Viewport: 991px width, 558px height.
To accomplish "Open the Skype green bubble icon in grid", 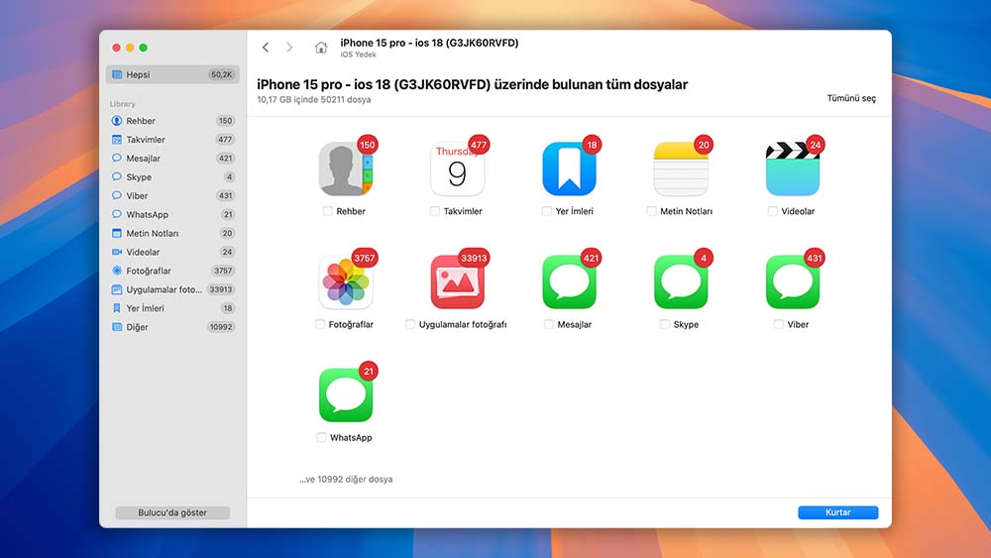I will [681, 281].
